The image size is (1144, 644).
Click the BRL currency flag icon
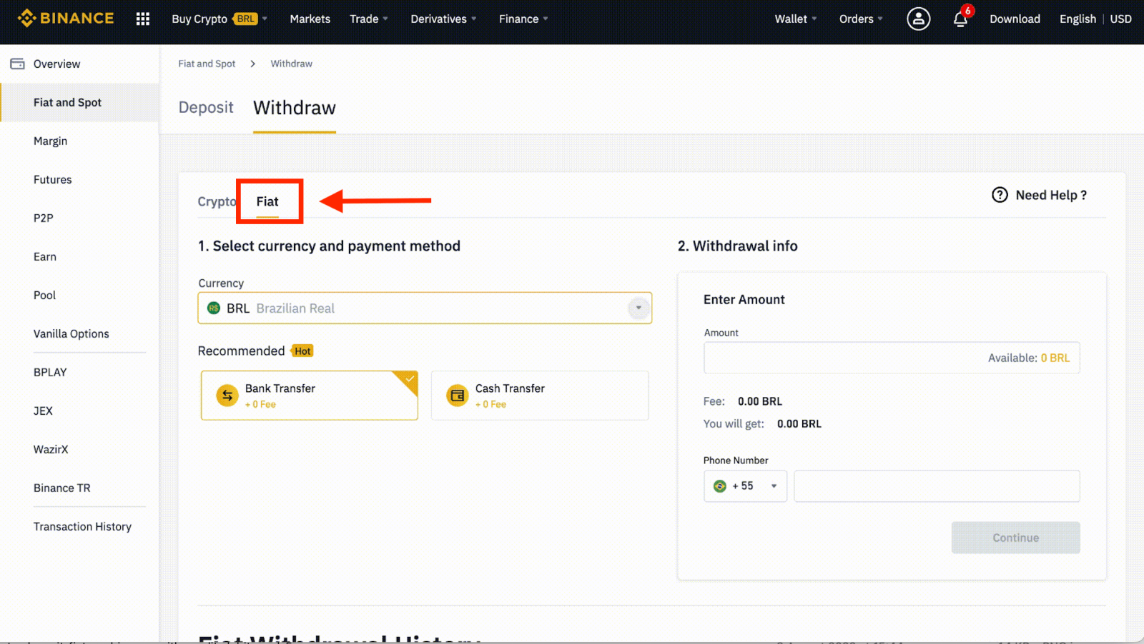[212, 308]
